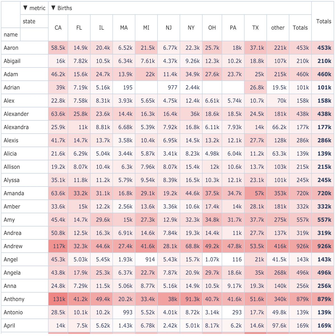Click the outer bold Totals header
Image resolution: width=336 pixels, height=336 pixels.
pyautogui.click(x=323, y=21)
